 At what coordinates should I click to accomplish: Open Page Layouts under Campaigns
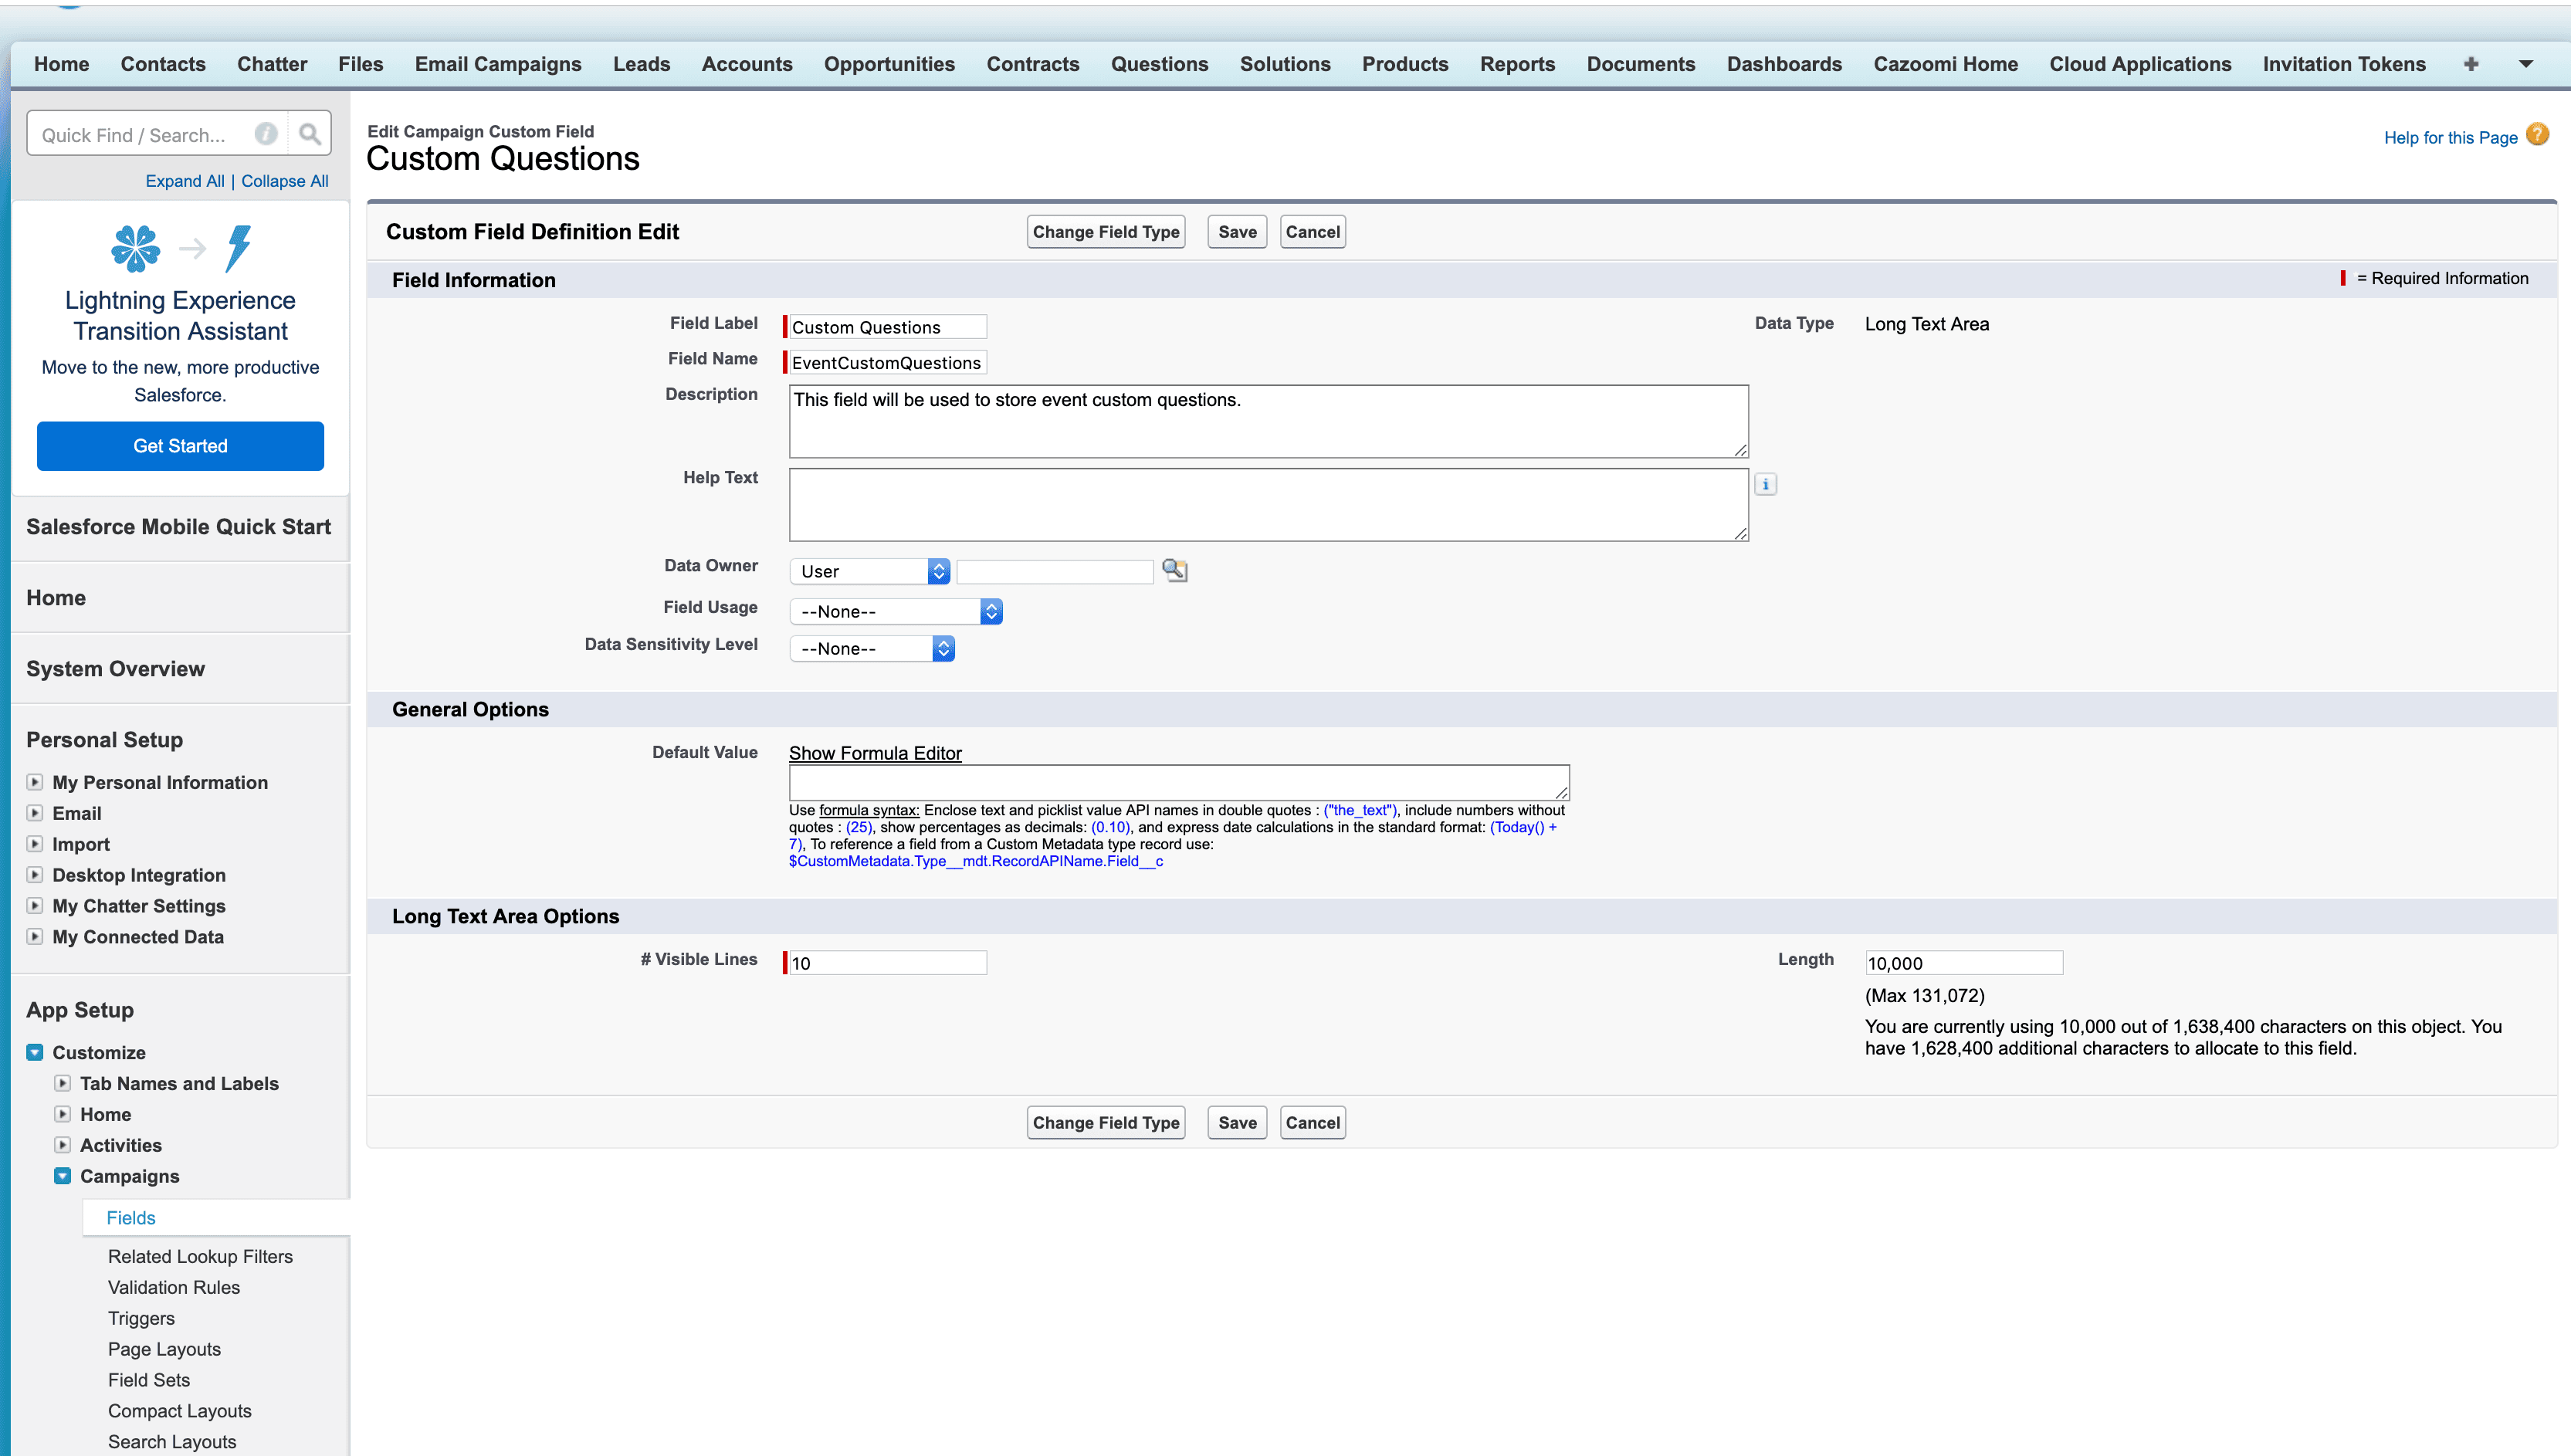[x=164, y=1350]
